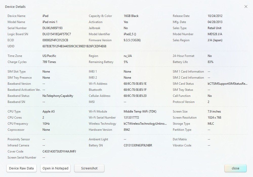The image size is (253, 177).
Task: Click NoTelephonyCapabilty baseband status
Action: [x=58, y=96]
